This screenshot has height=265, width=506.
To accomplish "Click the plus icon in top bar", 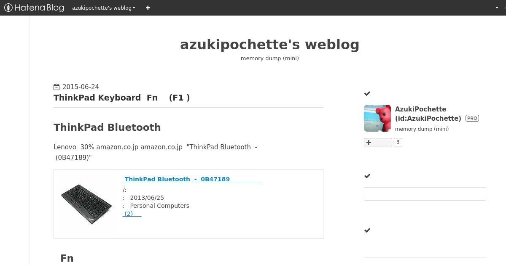I will [x=148, y=8].
